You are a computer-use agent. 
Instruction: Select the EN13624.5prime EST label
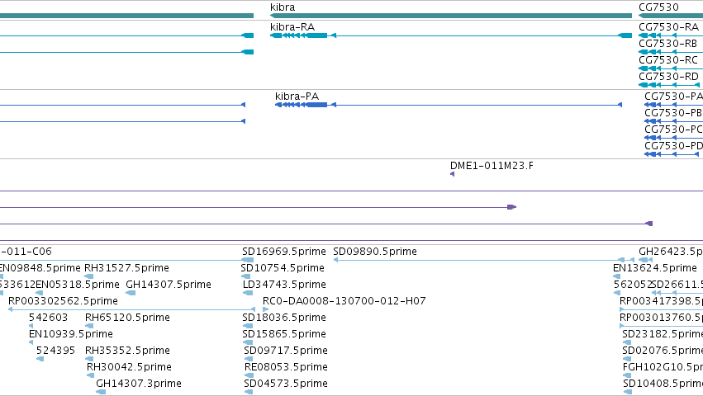click(x=655, y=268)
